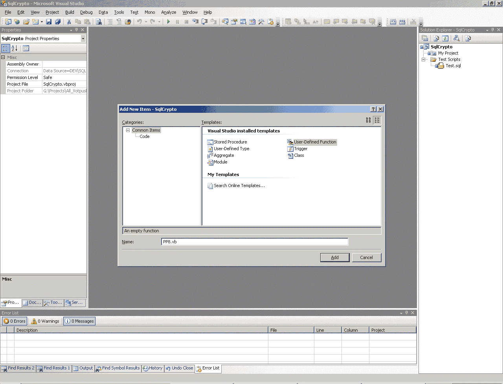The width and height of the screenshot is (503, 384).
Task: Cancel the Add New Item dialog
Action: [366, 257]
